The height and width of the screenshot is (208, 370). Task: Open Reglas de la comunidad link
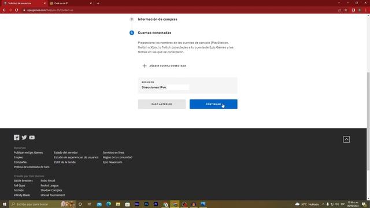117,157
